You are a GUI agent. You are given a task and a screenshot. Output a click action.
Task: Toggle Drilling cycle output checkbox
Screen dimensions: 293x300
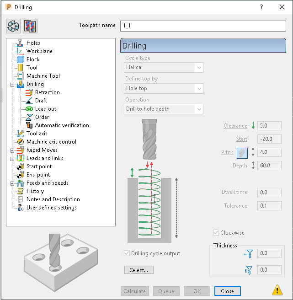tap(127, 253)
